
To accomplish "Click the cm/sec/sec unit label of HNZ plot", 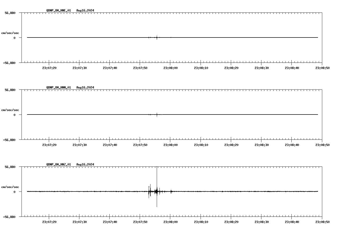I will click(x=10, y=187).
